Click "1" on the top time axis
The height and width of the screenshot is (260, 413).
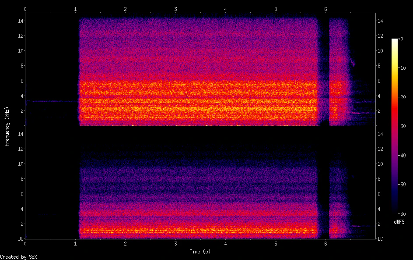[75, 9]
